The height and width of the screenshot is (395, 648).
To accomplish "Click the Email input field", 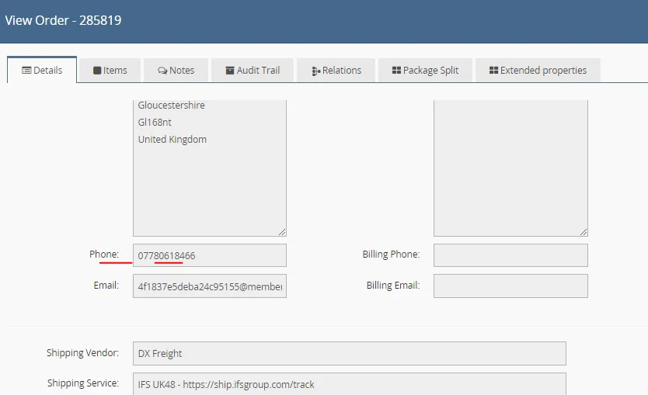I will point(210,286).
